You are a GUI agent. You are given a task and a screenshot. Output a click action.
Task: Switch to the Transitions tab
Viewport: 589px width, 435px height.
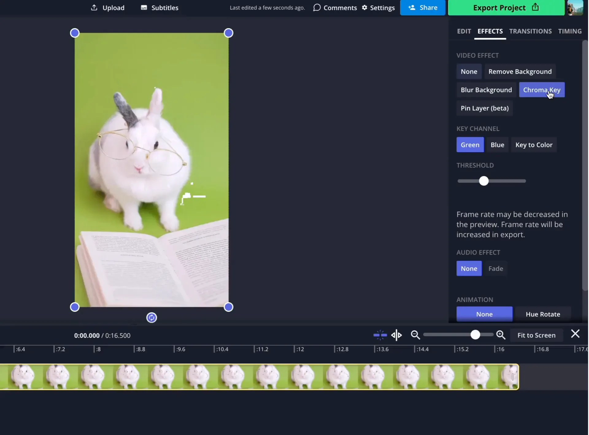(530, 31)
